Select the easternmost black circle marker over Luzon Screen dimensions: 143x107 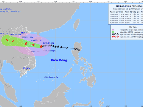[79, 50]
